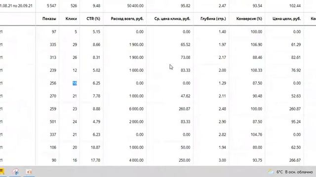
Task: Click the impressions cell '270'
Action: pos(53,96)
